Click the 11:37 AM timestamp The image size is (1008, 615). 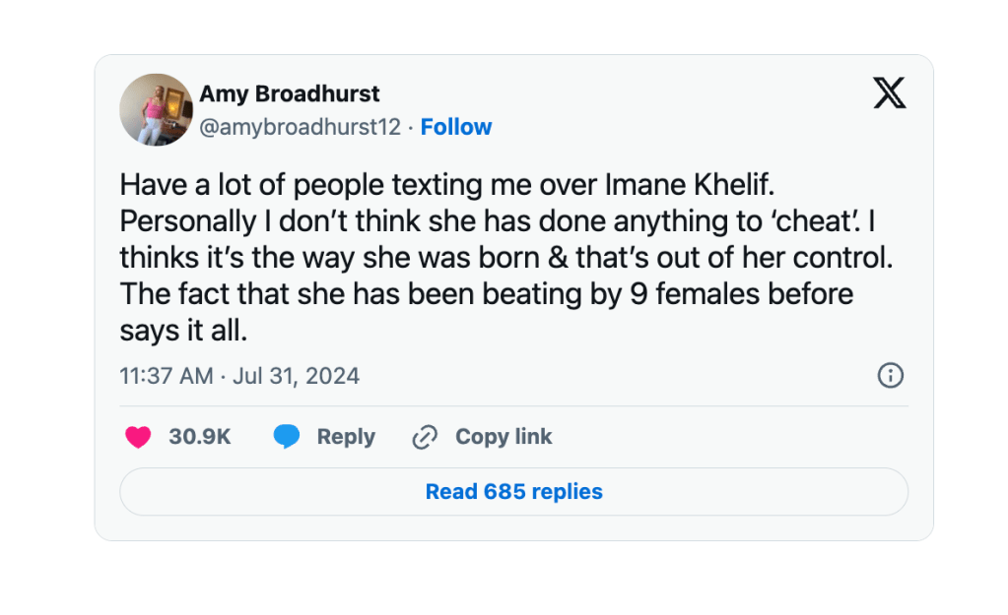tap(166, 376)
